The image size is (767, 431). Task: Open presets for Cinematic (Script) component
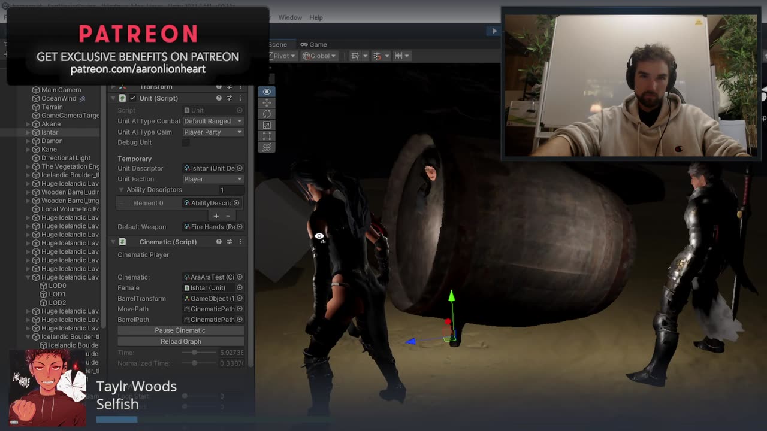(230, 242)
